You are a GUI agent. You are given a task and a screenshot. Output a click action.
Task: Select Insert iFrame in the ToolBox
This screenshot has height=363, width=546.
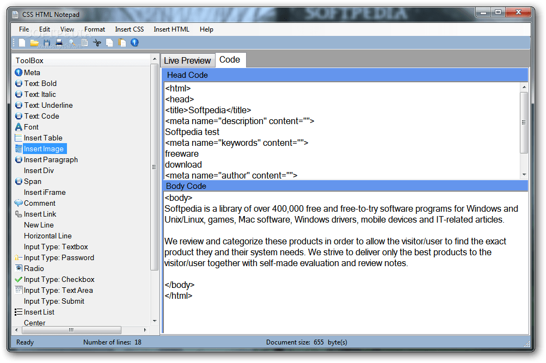tap(45, 192)
